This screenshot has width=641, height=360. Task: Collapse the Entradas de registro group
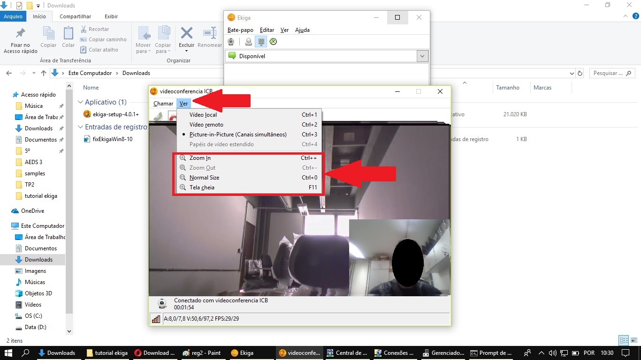tap(81, 127)
